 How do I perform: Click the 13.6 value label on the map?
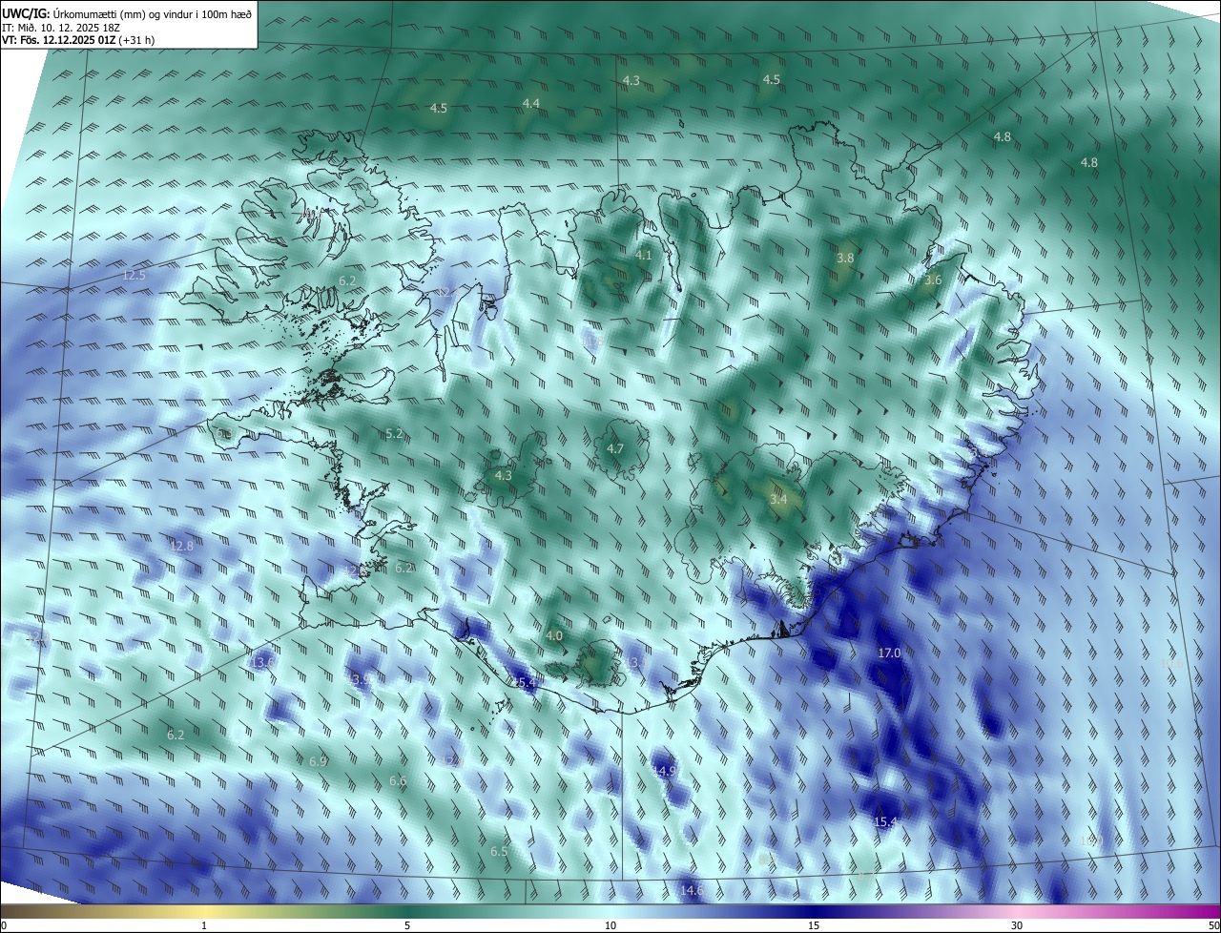coord(262,662)
